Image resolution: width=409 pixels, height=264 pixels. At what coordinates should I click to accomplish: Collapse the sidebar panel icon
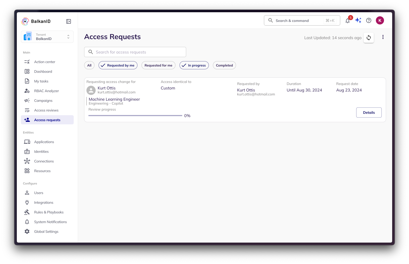click(69, 21)
